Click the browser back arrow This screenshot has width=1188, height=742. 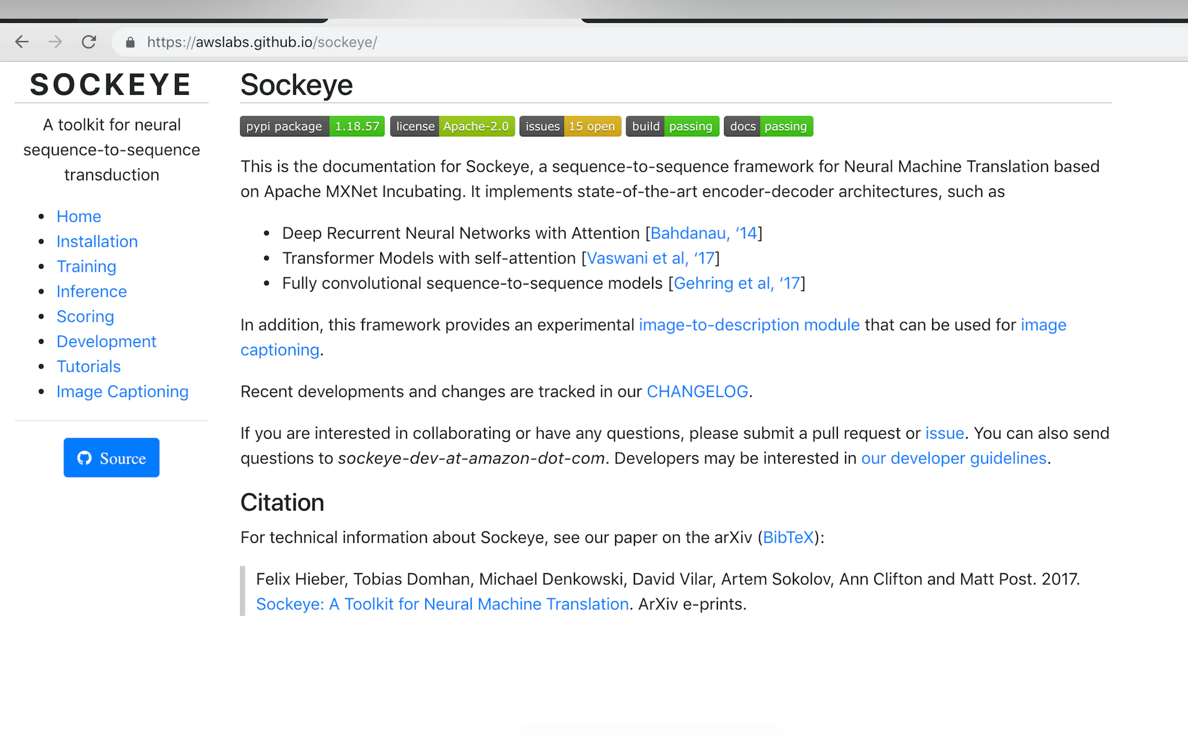point(22,42)
